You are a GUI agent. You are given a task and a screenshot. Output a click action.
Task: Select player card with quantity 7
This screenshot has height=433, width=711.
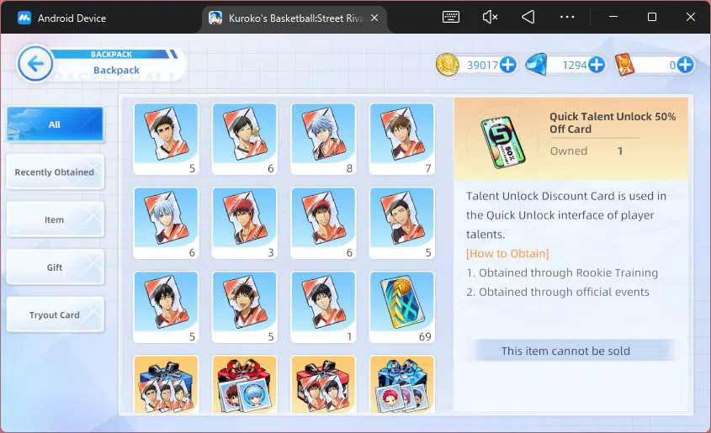401,139
